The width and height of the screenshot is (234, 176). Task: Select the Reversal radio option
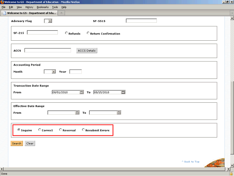click(60, 130)
